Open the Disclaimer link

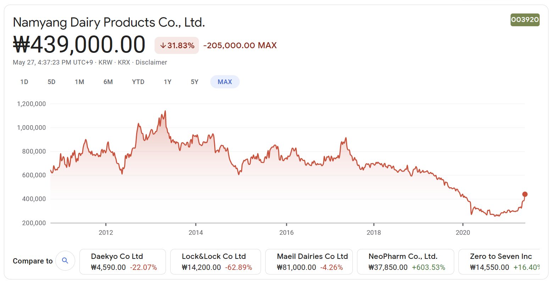click(x=151, y=62)
